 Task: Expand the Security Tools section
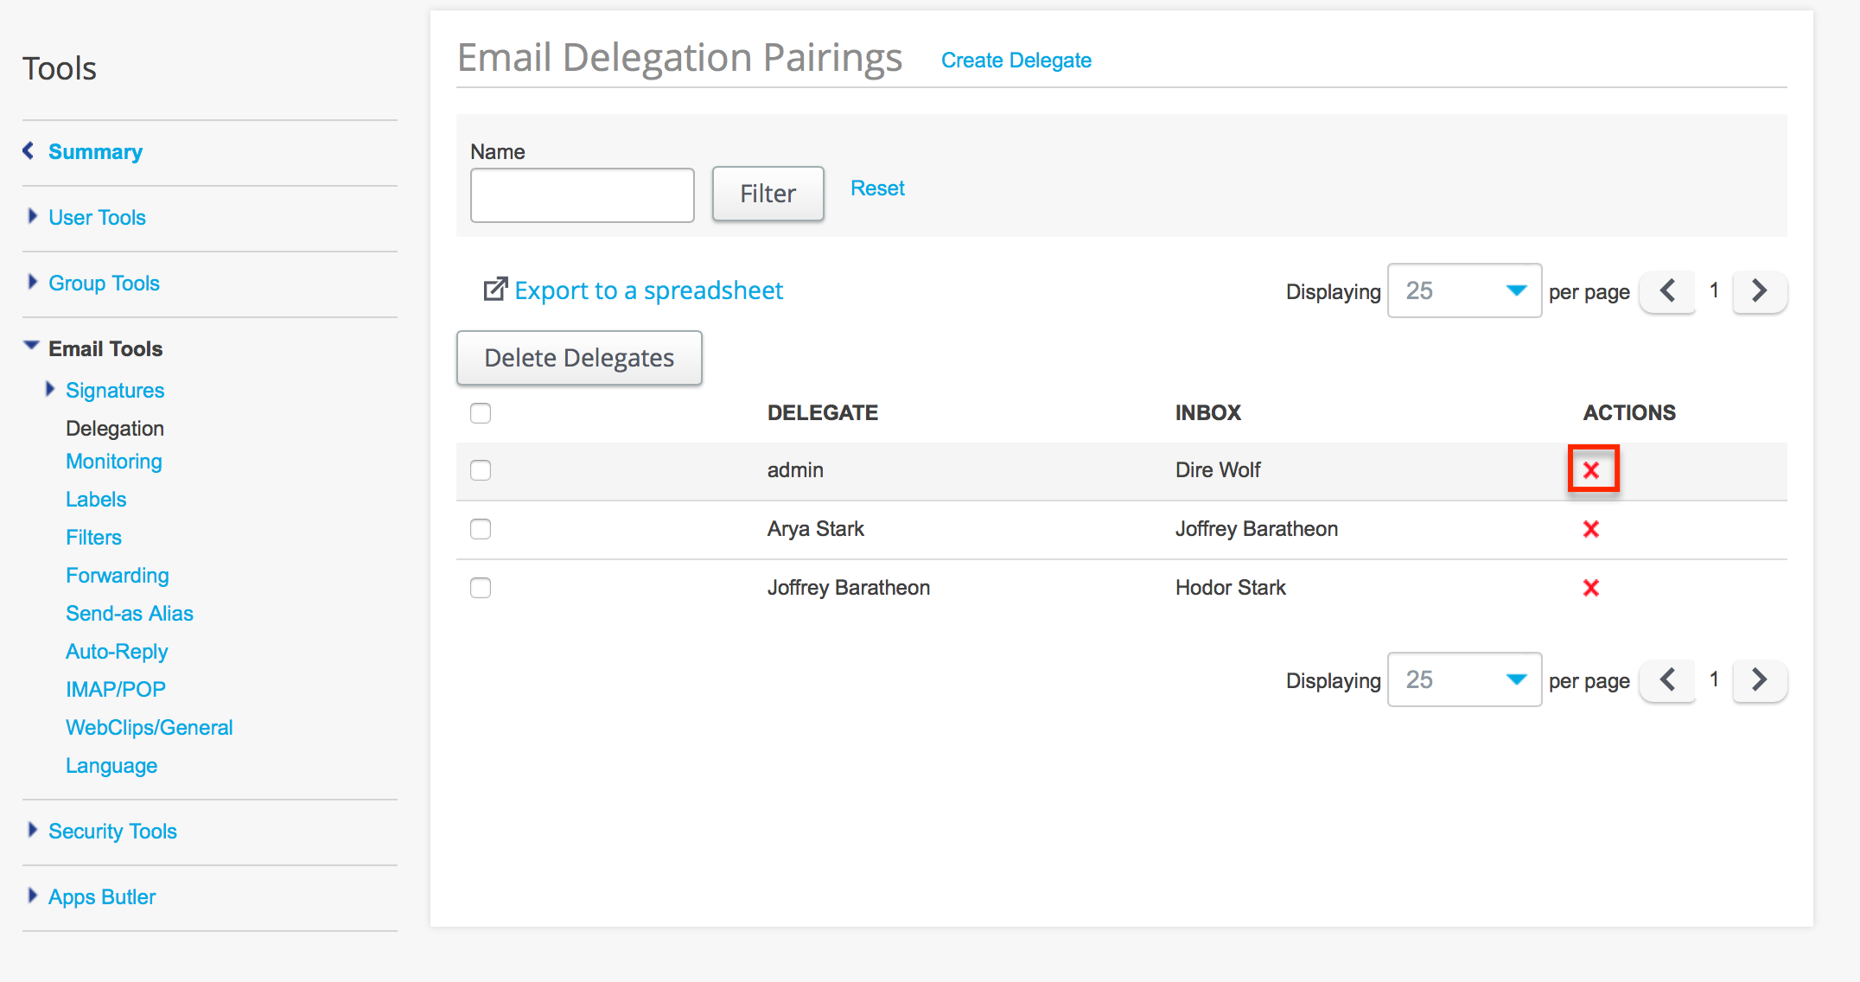112,832
